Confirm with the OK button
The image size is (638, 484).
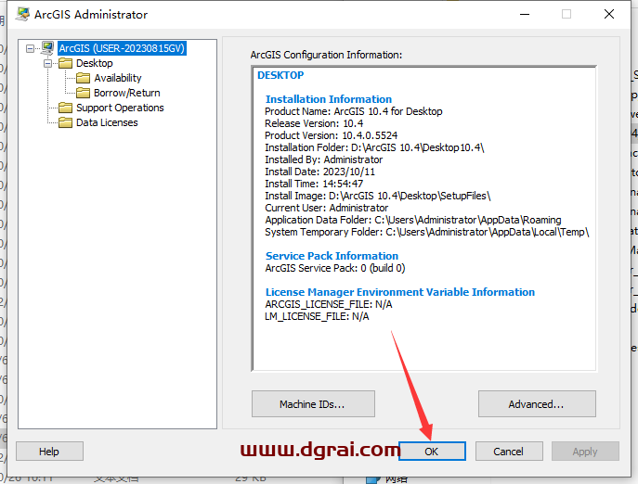pyautogui.click(x=432, y=452)
